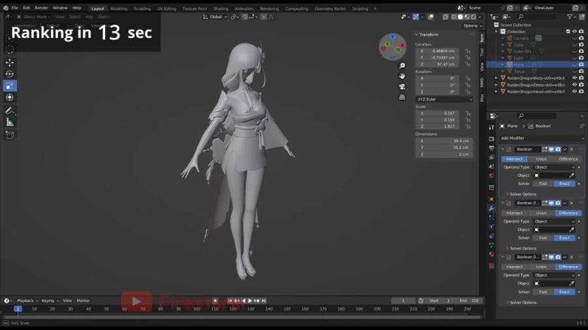This screenshot has width=588, height=330.
Task: Open the Object properties orange square tab
Action: pos(491,199)
